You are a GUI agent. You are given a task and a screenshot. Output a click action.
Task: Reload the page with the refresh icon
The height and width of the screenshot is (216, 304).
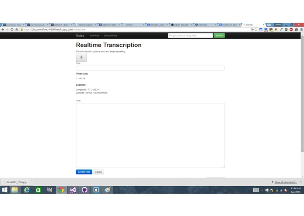12,29
